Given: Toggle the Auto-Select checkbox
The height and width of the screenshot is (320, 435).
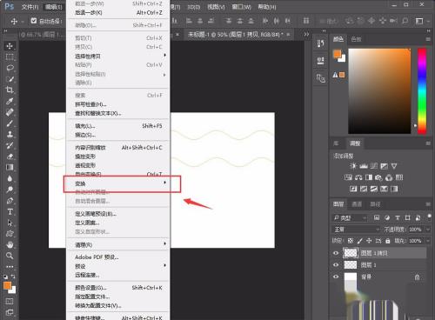Looking at the screenshot, I should coord(34,21).
